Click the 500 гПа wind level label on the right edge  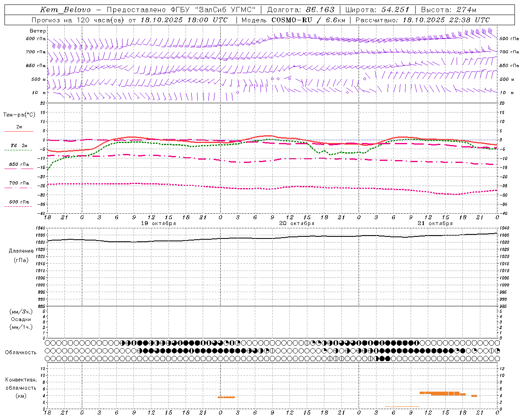point(509,39)
